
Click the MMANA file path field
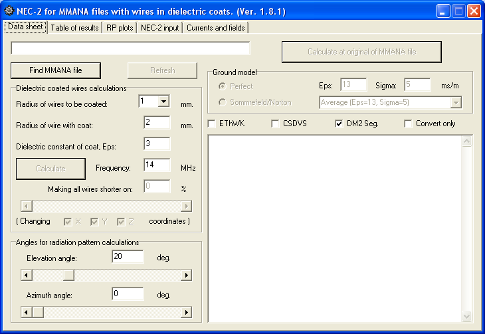click(x=130, y=48)
